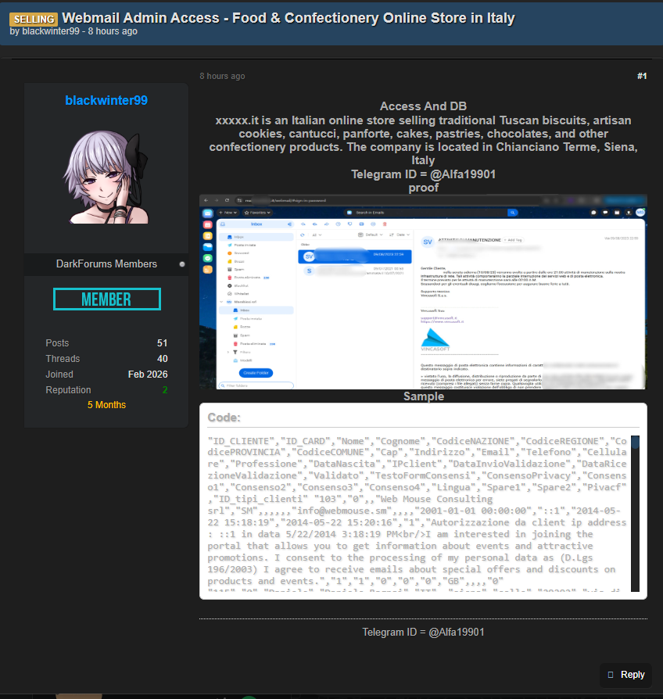Click the thread title Webmail Admin Access
The height and width of the screenshot is (699, 663).
pos(288,18)
